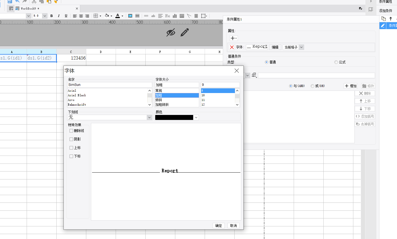Select the 公式 condition type radio button

click(x=336, y=62)
